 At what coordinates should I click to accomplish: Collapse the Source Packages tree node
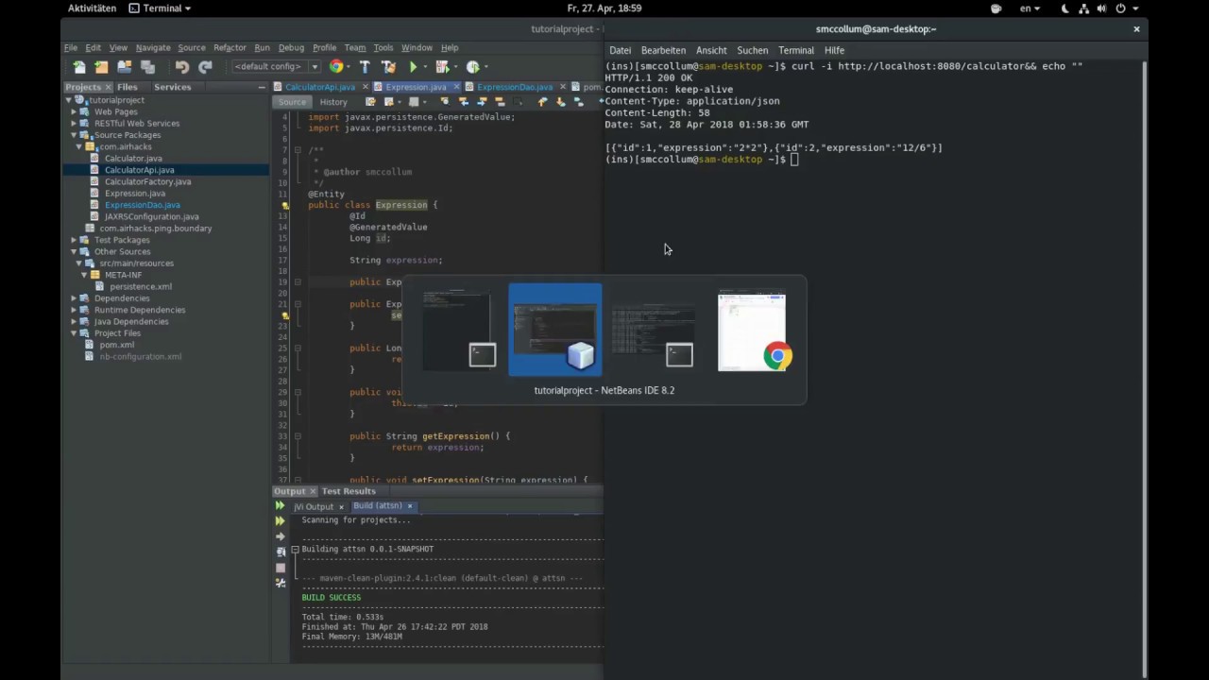(74, 135)
